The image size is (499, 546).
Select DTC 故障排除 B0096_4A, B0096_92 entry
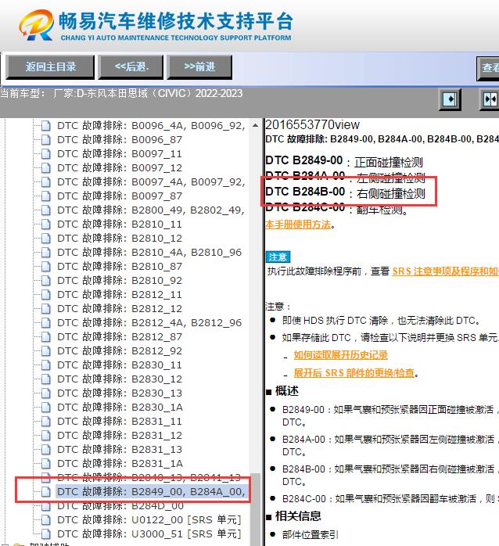(x=151, y=125)
